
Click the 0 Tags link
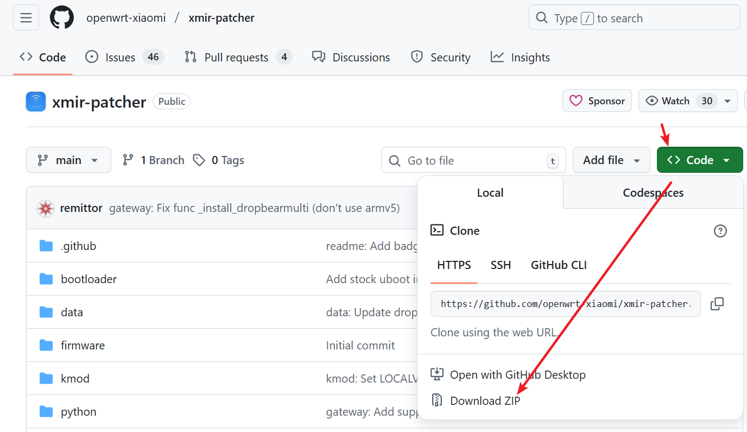(219, 160)
